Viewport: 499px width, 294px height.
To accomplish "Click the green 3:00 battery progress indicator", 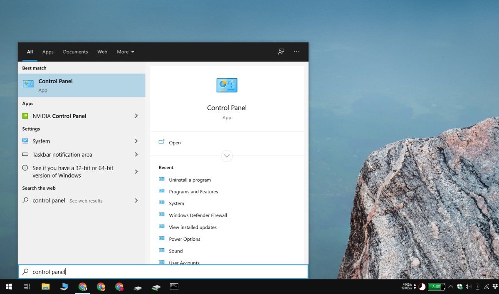I will 436,287.
